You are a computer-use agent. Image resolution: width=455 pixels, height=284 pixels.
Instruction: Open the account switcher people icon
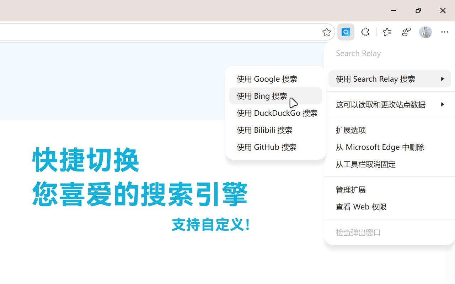(x=406, y=32)
